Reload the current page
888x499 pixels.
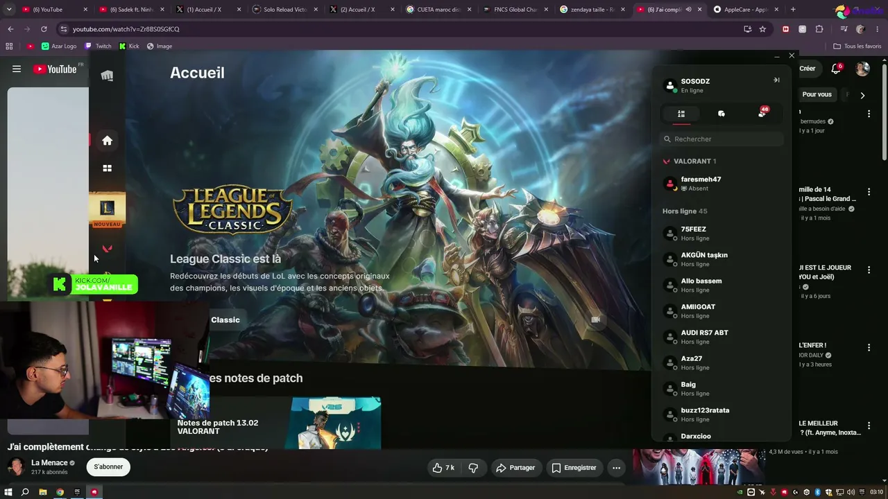44,29
